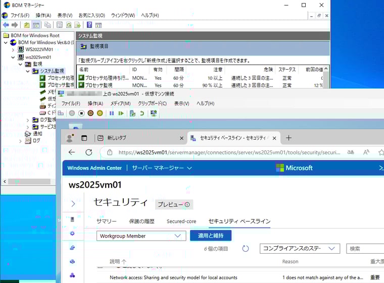Open the Workgroup Member dropdown
The width and height of the screenshot is (384, 283).
(x=141, y=236)
